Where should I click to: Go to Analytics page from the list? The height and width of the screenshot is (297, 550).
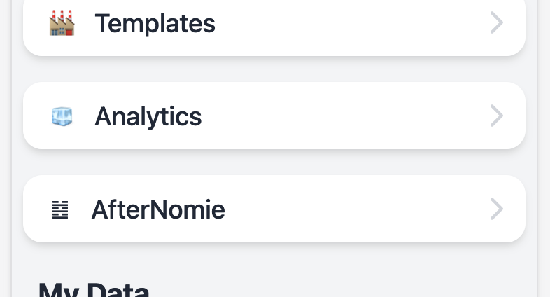(274, 116)
